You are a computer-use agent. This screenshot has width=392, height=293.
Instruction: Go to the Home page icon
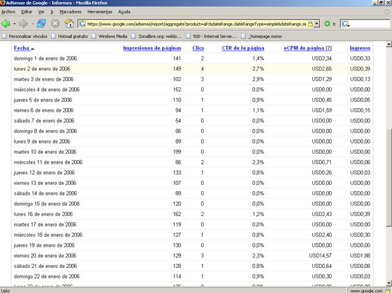pyautogui.click(x=69, y=24)
